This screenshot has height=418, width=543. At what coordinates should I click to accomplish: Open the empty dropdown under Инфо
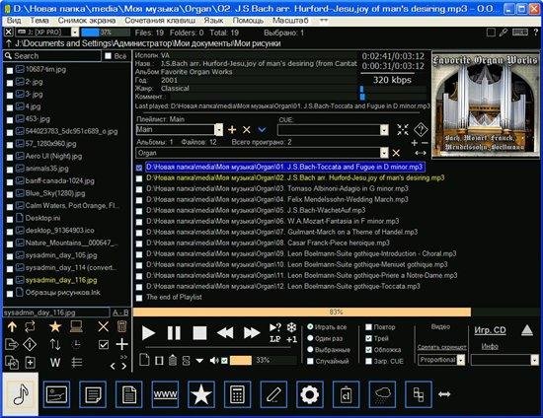(x=535, y=360)
